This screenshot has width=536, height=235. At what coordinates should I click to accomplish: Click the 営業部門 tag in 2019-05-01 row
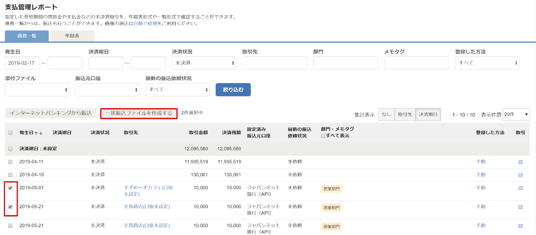coord(331,189)
